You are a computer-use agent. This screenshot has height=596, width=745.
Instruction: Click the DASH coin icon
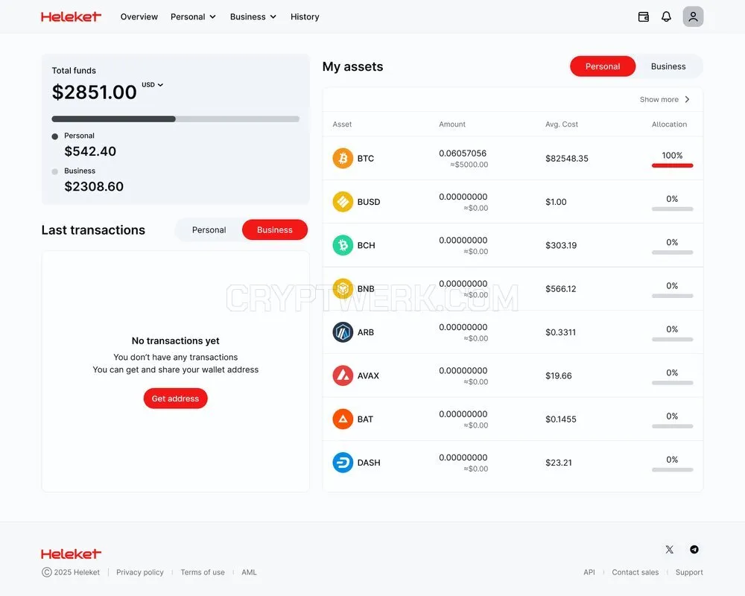(343, 463)
